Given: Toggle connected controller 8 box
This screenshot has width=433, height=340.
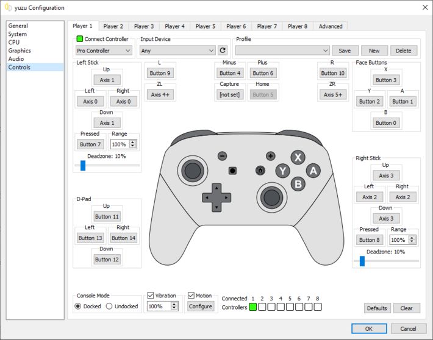Looking at the screenshot, I should point(318,306).
